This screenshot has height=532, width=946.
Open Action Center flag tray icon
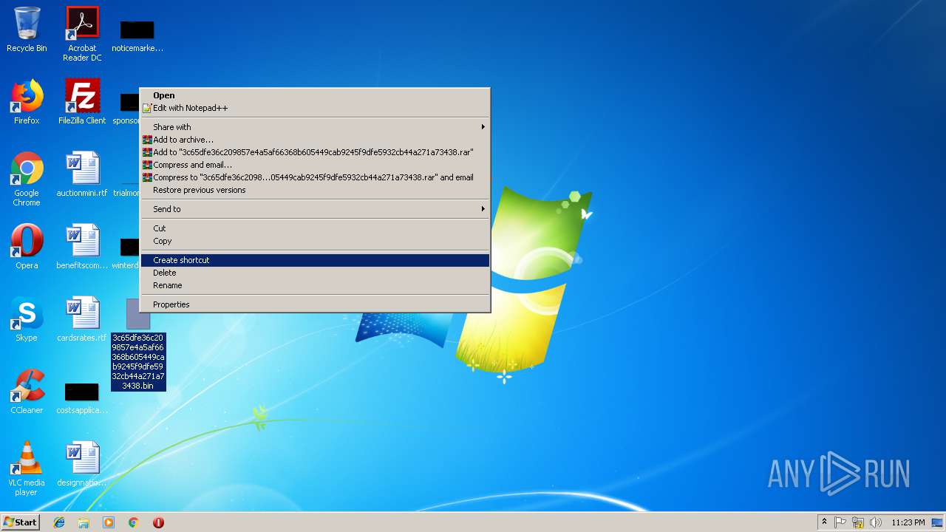(x=840, y=522)
